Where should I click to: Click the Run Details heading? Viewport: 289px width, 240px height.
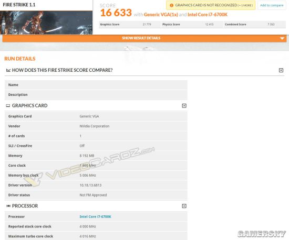click(x=20, y=59)
